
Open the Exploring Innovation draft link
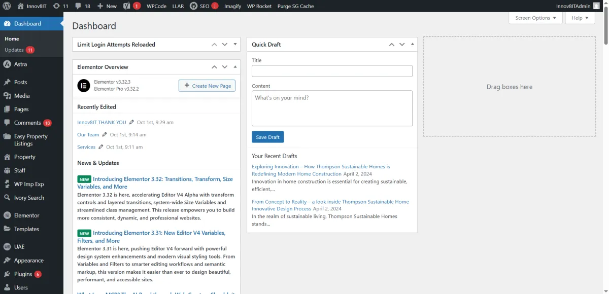[321, 170]
